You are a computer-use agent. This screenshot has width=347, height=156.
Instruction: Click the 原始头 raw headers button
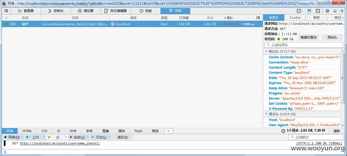332,37
